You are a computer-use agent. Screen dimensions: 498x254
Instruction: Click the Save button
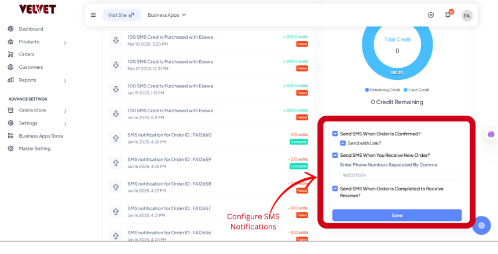(397, 215)
